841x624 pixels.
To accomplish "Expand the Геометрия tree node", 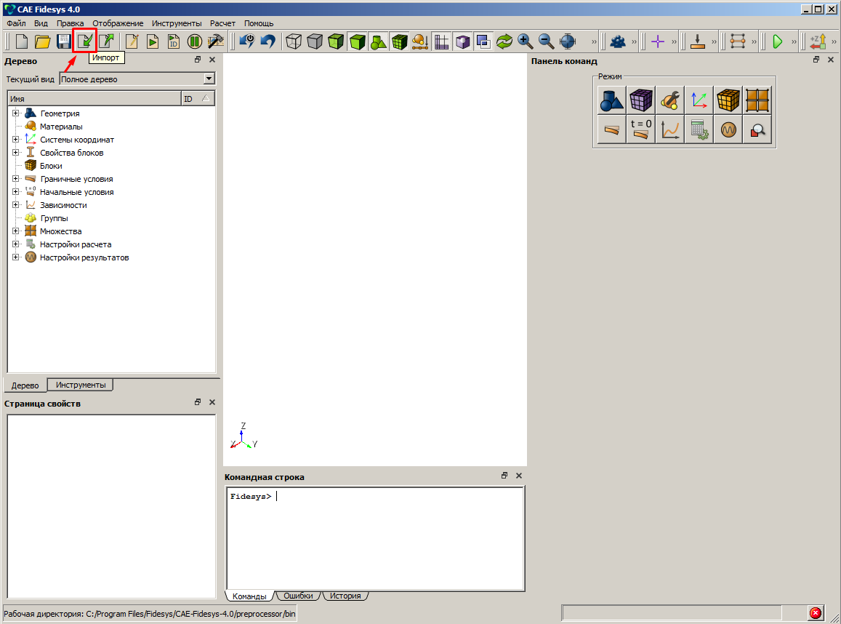I will 15,113.
